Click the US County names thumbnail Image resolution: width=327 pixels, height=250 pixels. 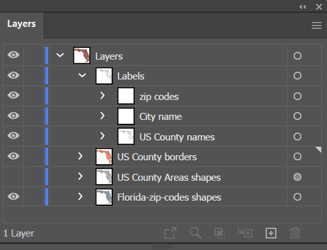[x=126, y=136]
